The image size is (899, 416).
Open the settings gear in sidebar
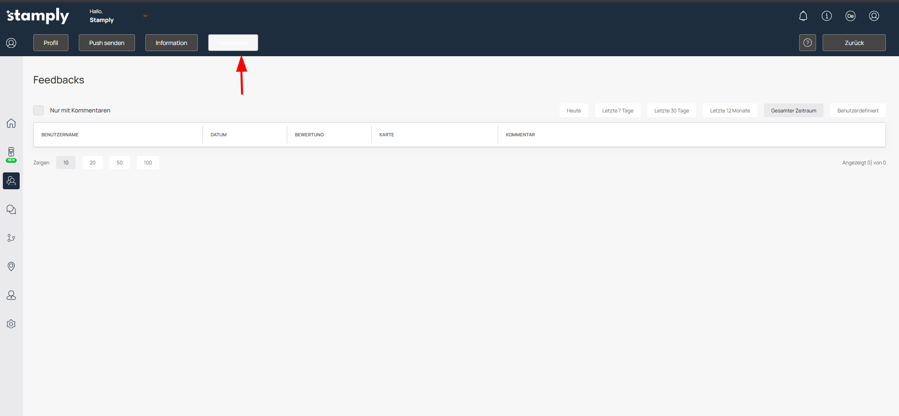tap(11, 324)
